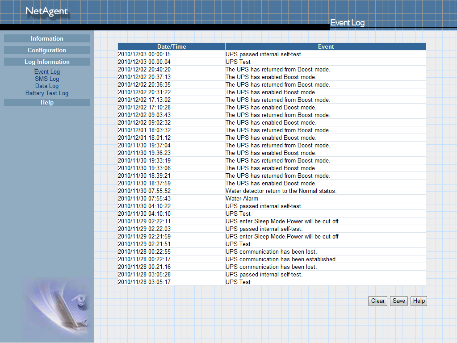The width and height of the screenshot is (457, 343).
Task: Open the Event Log link
Action: [47, 72]
